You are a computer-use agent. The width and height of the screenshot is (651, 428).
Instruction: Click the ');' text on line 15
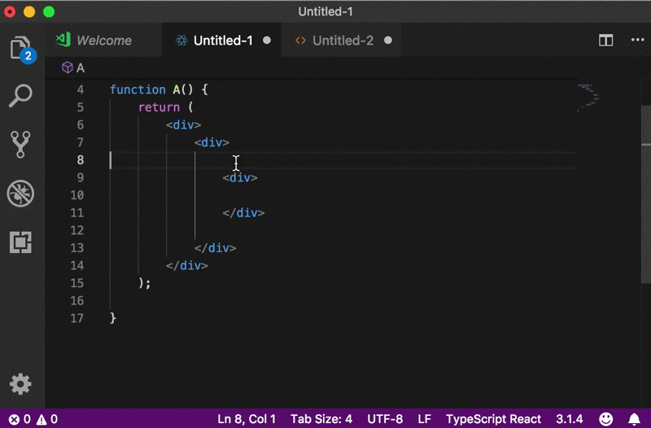145,283
